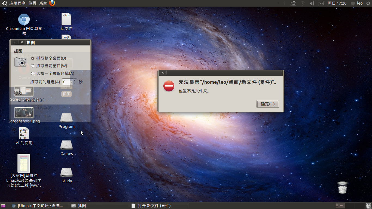Click the 位置不是文件夹。 message text
Image resolution: width=372 pixels, height=209 pixels.
click(194, 91)
